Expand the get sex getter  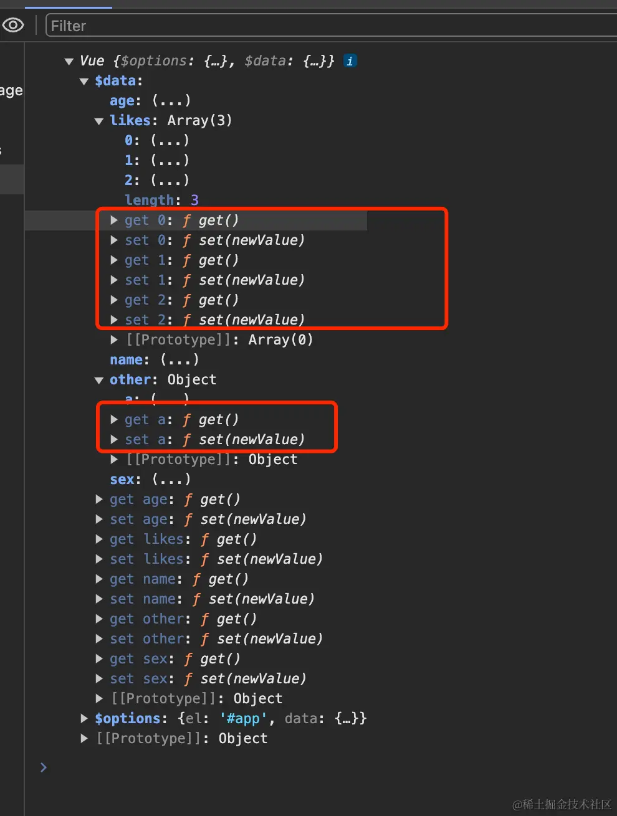[x=99, y=659]
